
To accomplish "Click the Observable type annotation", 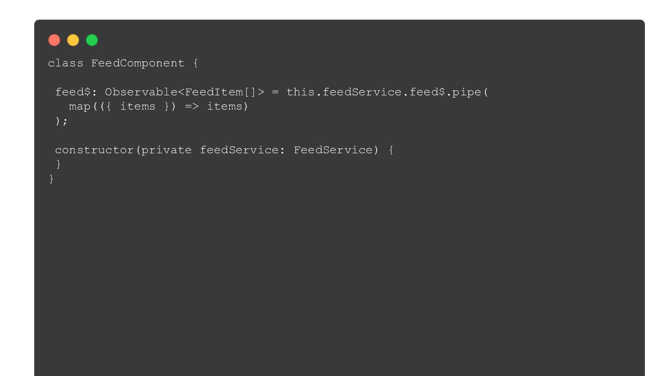I will 141,92.
